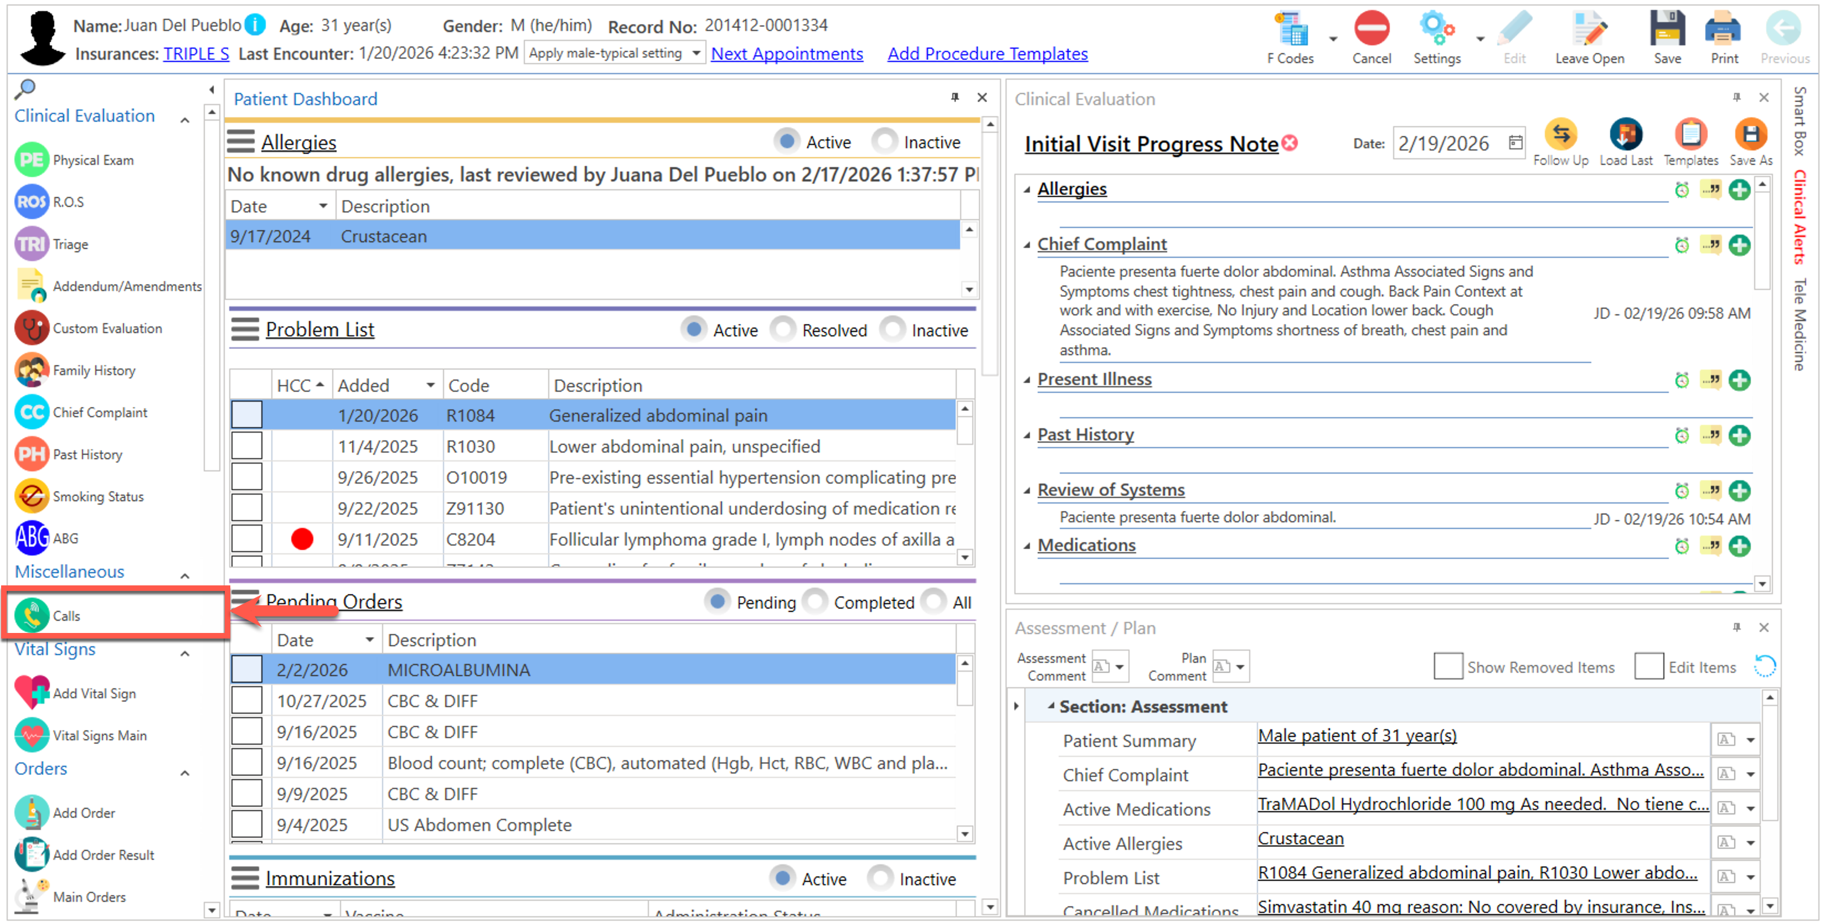Open male-typical setting dropdown
Image resolution: width=1825 pixels, height=924 pixels.
(697, 53)
